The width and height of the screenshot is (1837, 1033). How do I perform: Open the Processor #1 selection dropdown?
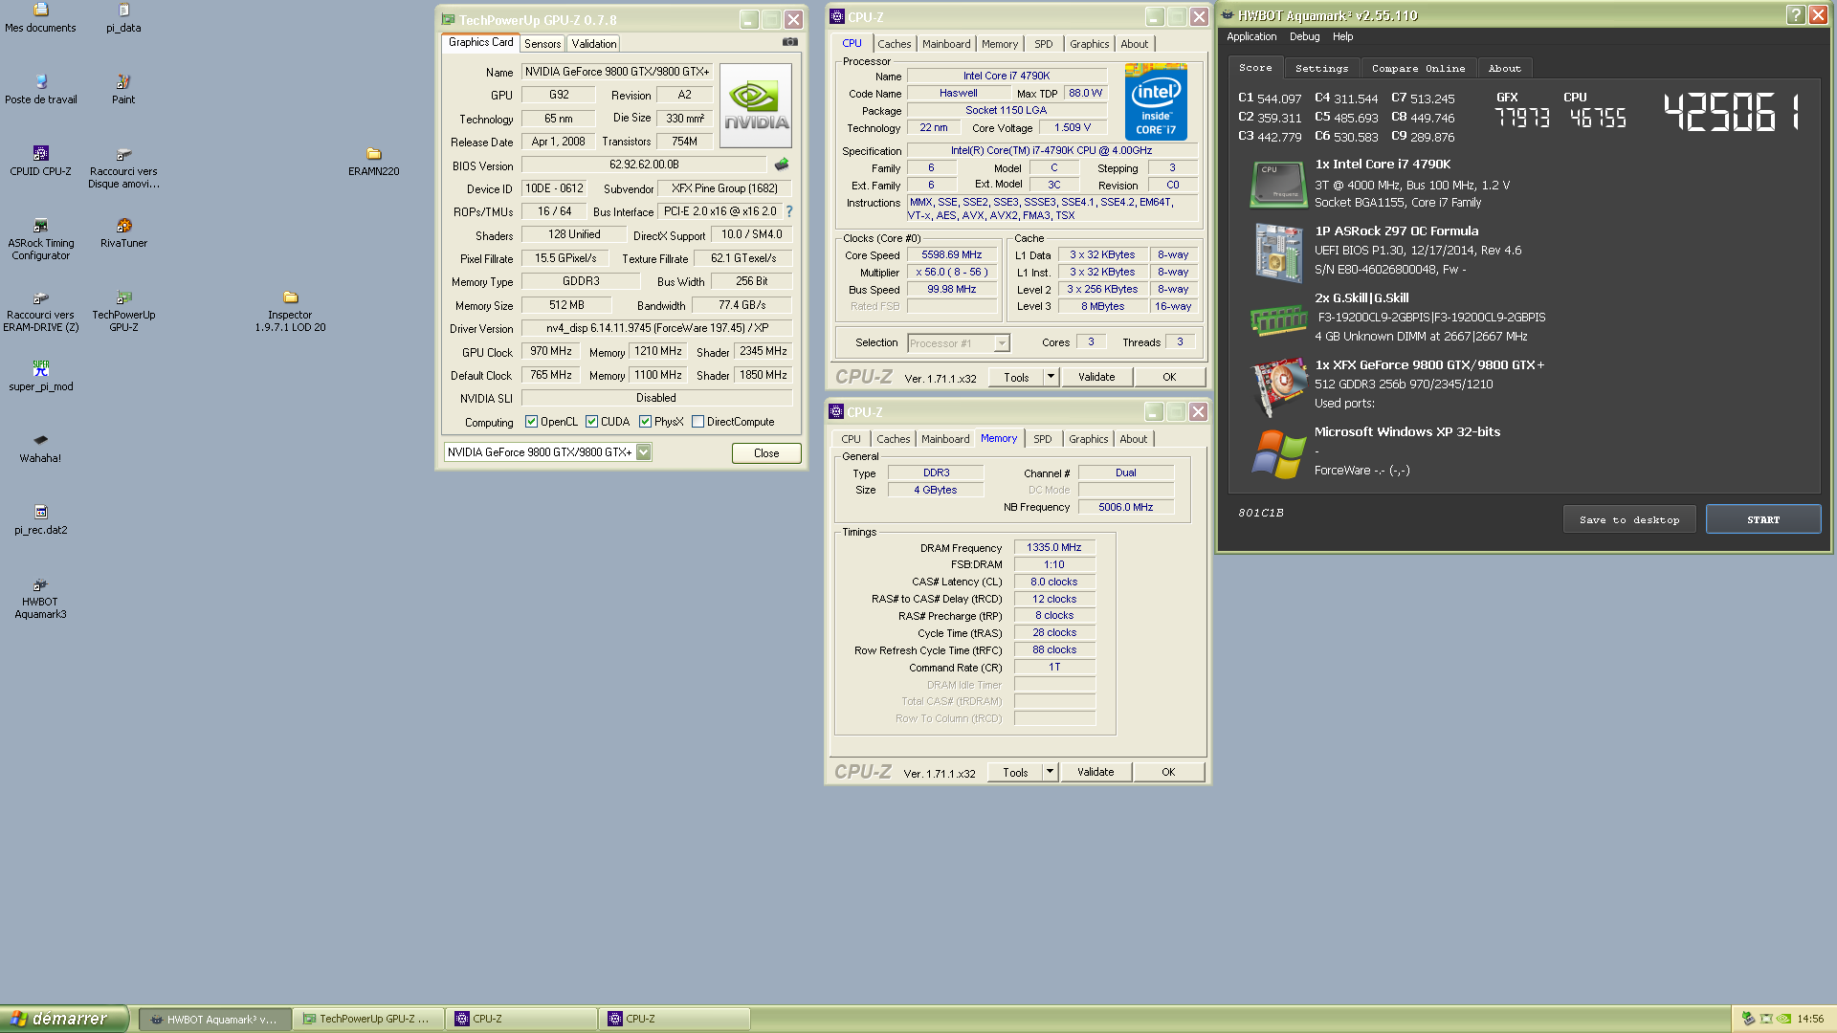click(1002, 343)
